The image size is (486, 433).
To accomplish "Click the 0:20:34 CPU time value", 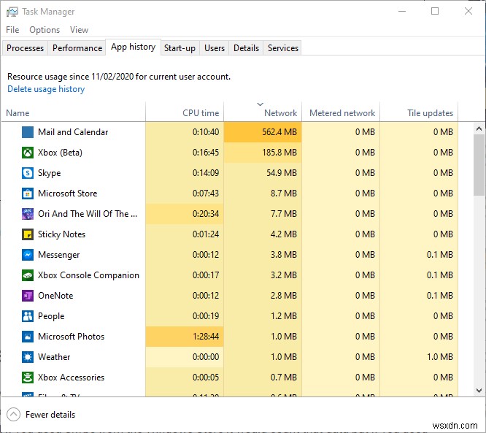I will coord(206,214).
